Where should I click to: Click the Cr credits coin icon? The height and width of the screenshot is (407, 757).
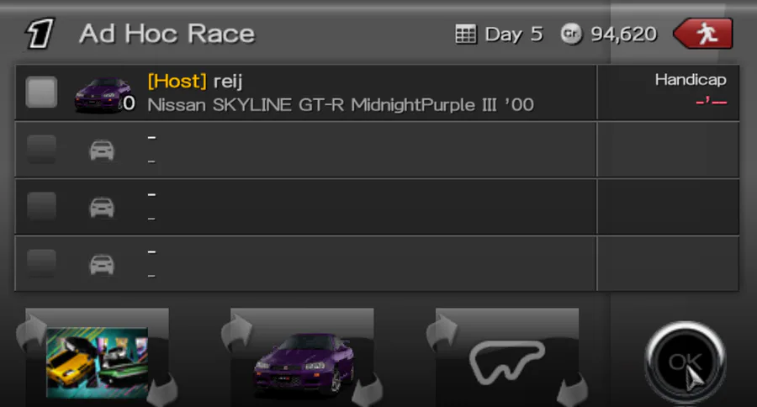(571, 34)
